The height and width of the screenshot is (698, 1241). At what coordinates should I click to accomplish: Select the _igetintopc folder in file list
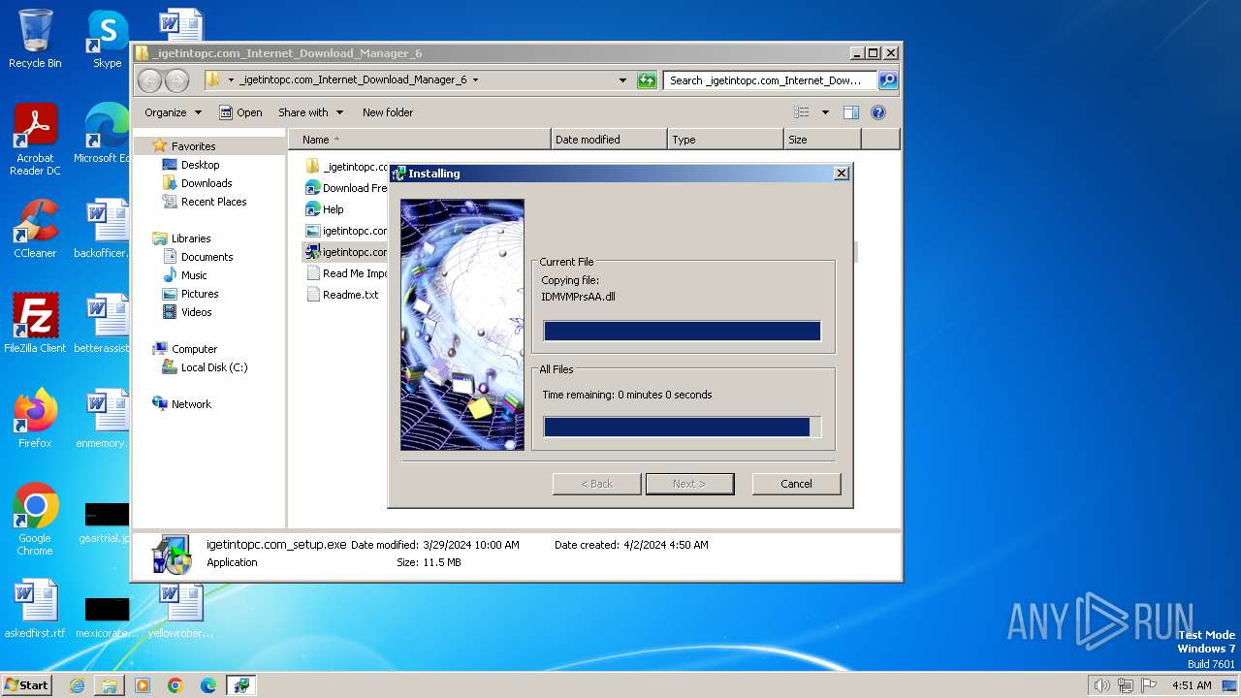coord(346,167)
